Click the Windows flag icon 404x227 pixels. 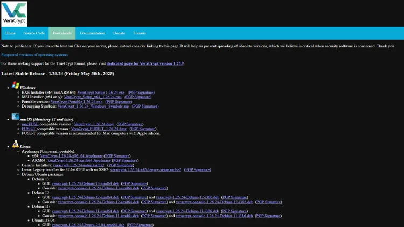[x=16, y=86]
